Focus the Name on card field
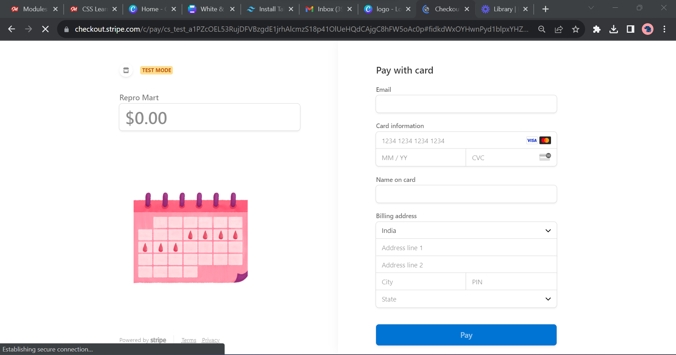 click(466, 194)
